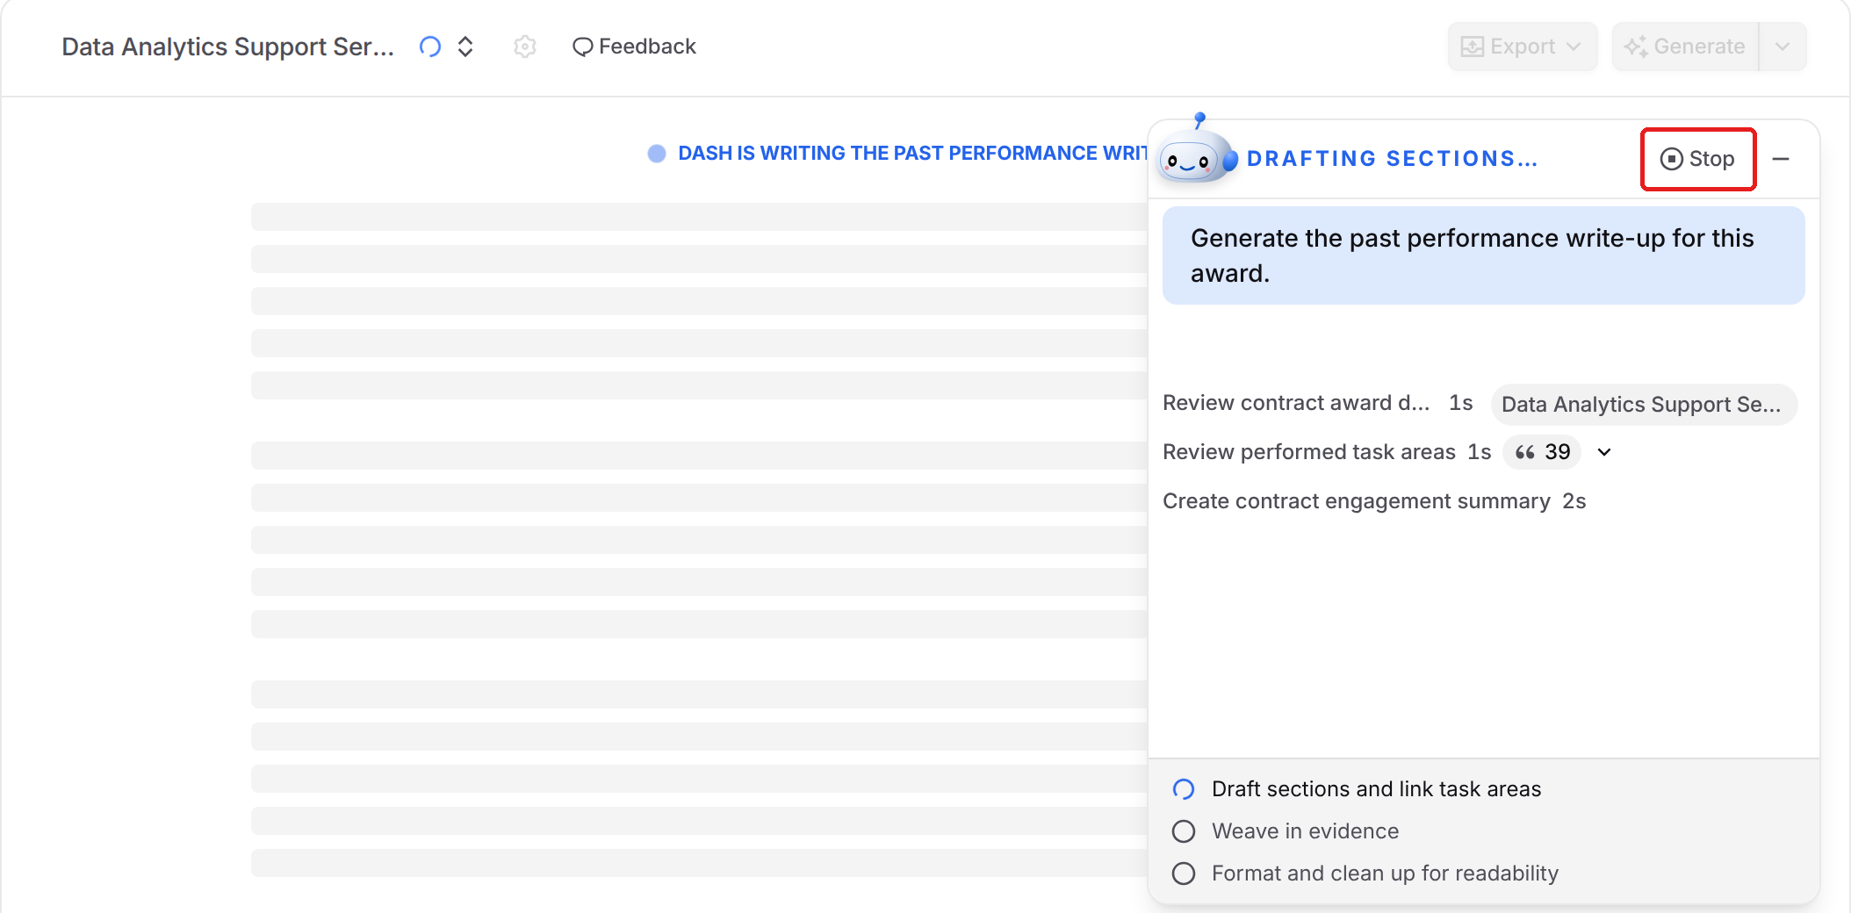Image resolution: width=1851 pixels, height=913 pixels.
Task: Click the DASH IS WRITING THE PAST PERFORMANCE banner text
Action: point(912,154)
